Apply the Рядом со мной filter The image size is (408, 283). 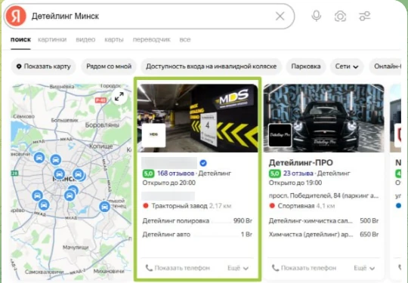pyautogui.click(x=109, y=66)
